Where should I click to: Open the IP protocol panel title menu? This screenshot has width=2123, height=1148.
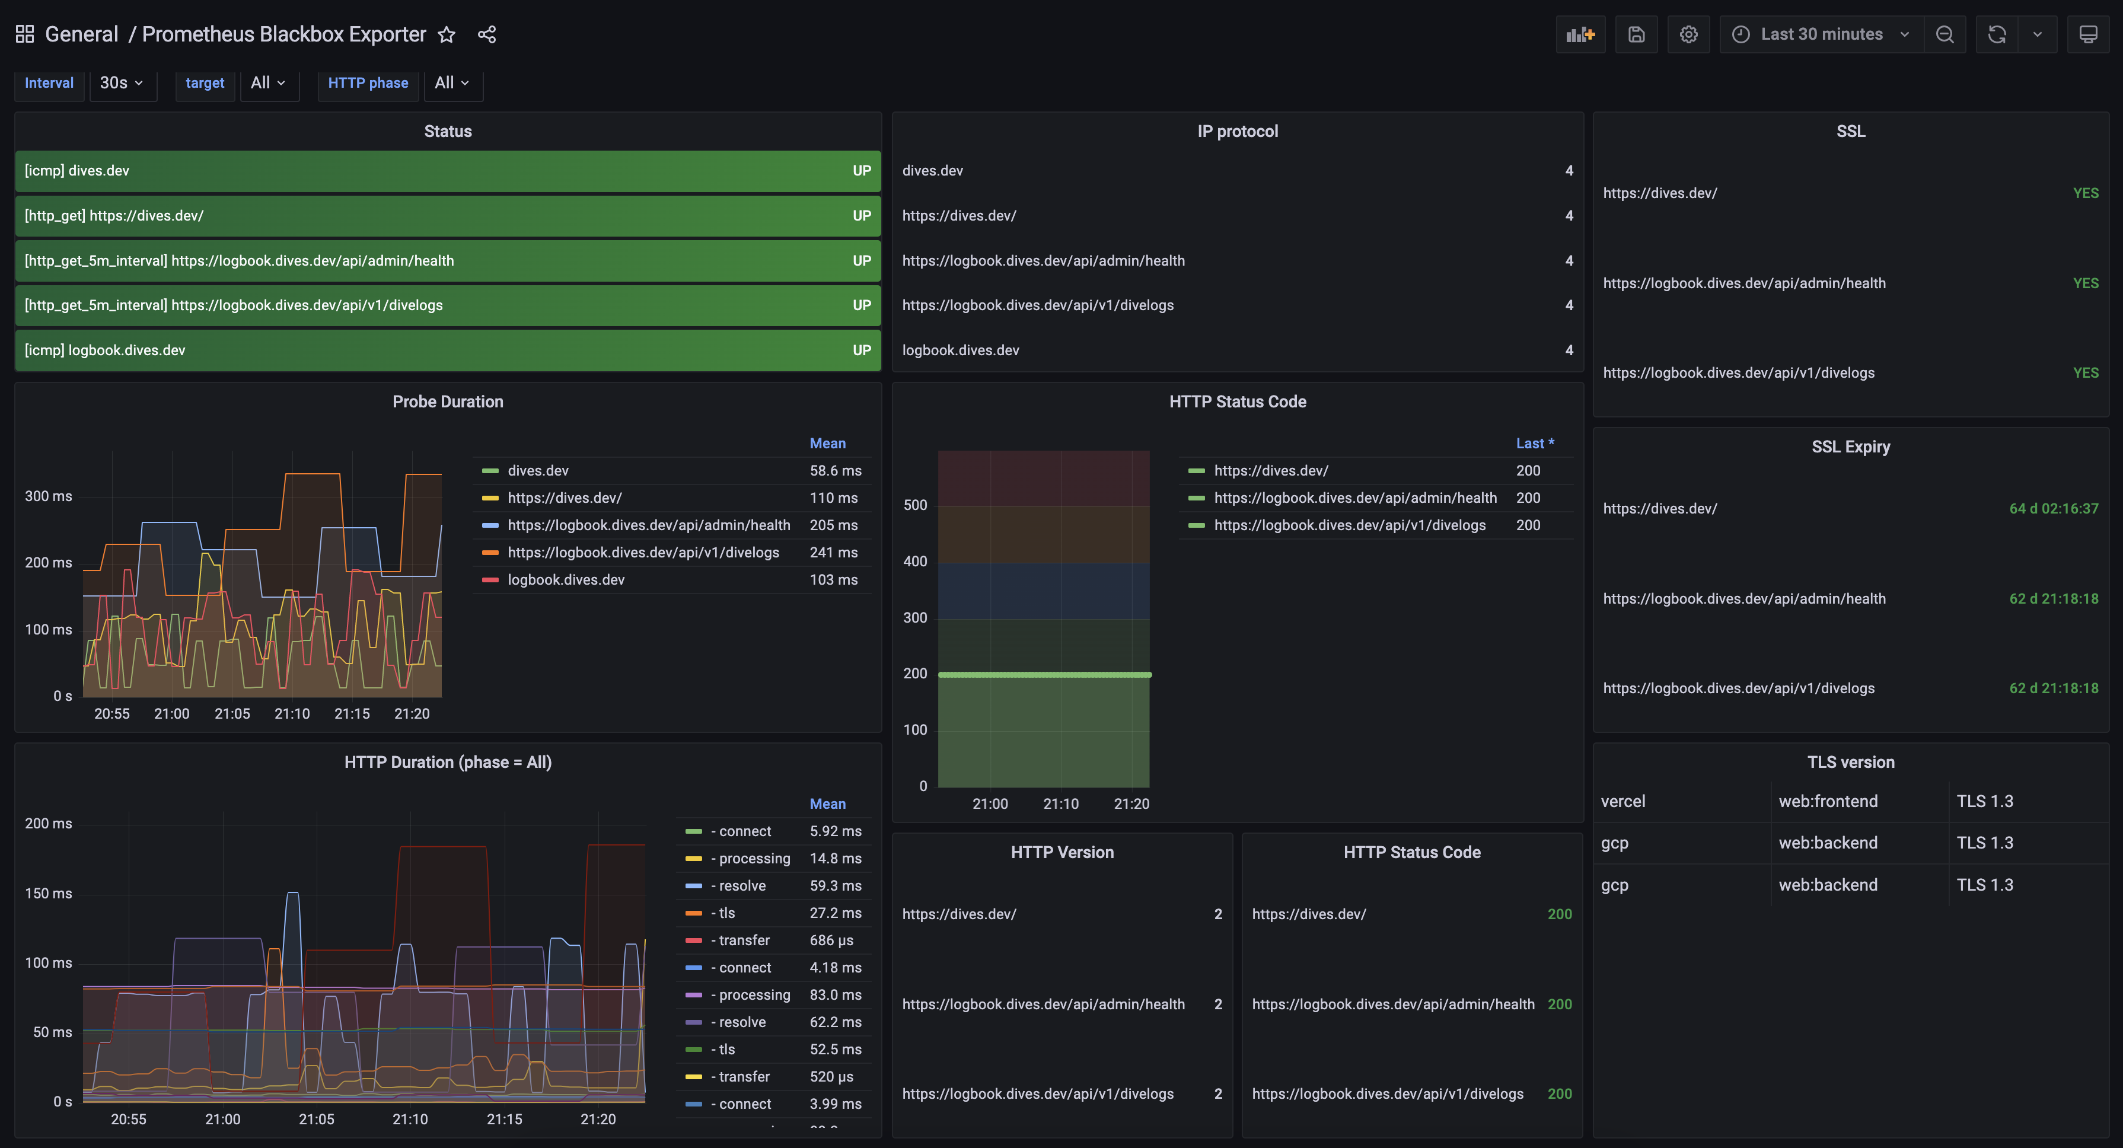click(x=1237, y=131)
